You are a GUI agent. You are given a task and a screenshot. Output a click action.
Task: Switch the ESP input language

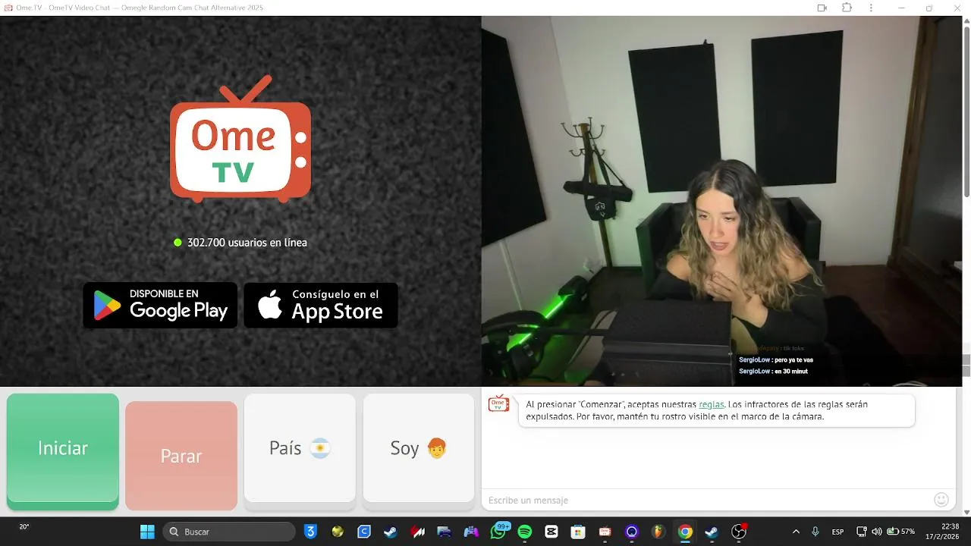pos(838,532)
